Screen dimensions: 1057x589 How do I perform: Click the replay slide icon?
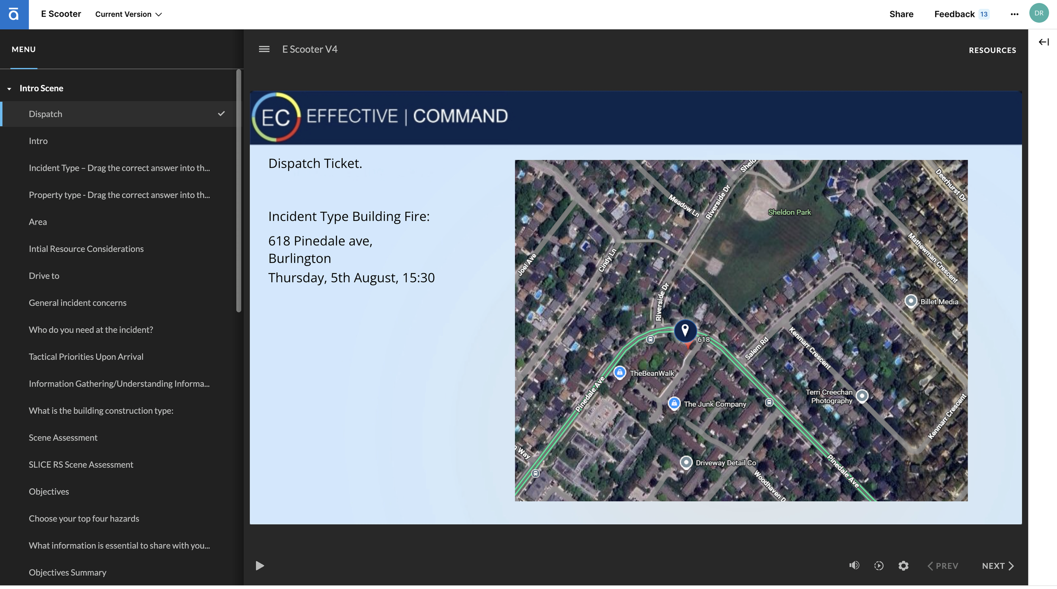(879, 566)
